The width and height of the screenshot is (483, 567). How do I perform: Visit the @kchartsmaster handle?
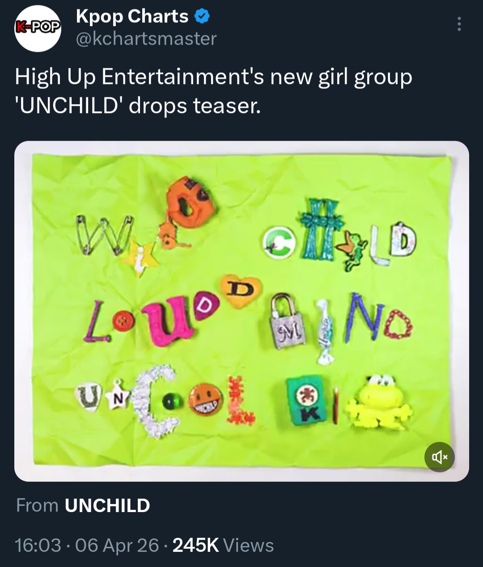(146, 38)
